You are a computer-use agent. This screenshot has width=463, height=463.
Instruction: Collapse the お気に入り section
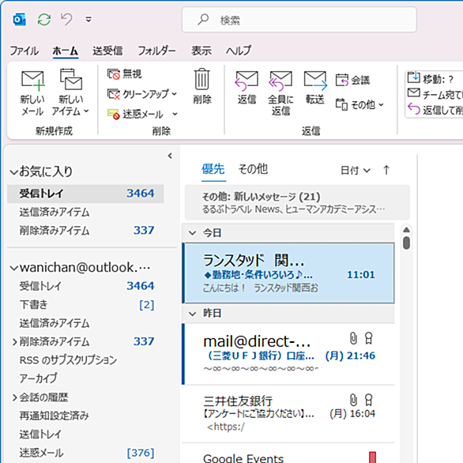(x=14, y=172)
